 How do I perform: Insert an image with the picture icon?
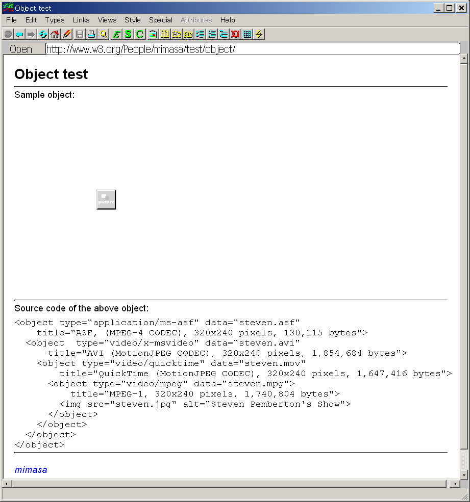[153, 34]
